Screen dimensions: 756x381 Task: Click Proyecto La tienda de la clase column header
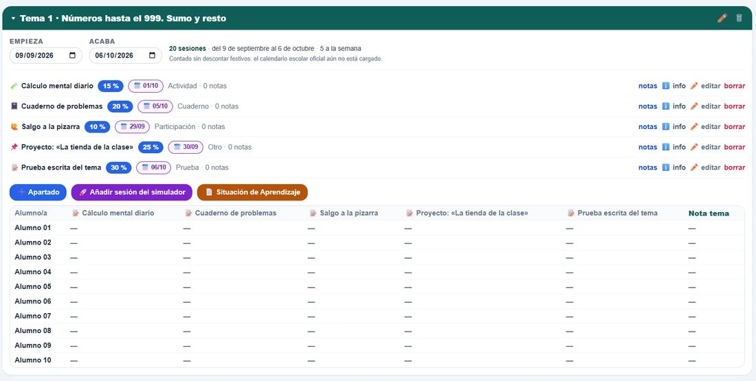(x=467, y=213)
